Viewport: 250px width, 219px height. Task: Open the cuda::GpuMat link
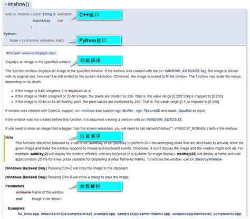click(x=180, y=111)
